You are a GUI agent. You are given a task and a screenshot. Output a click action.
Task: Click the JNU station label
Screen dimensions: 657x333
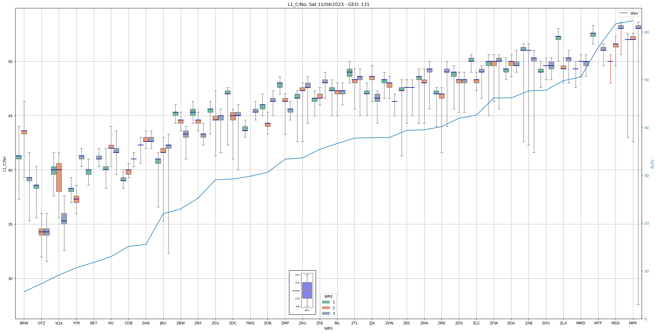click(x=163, y=323)
